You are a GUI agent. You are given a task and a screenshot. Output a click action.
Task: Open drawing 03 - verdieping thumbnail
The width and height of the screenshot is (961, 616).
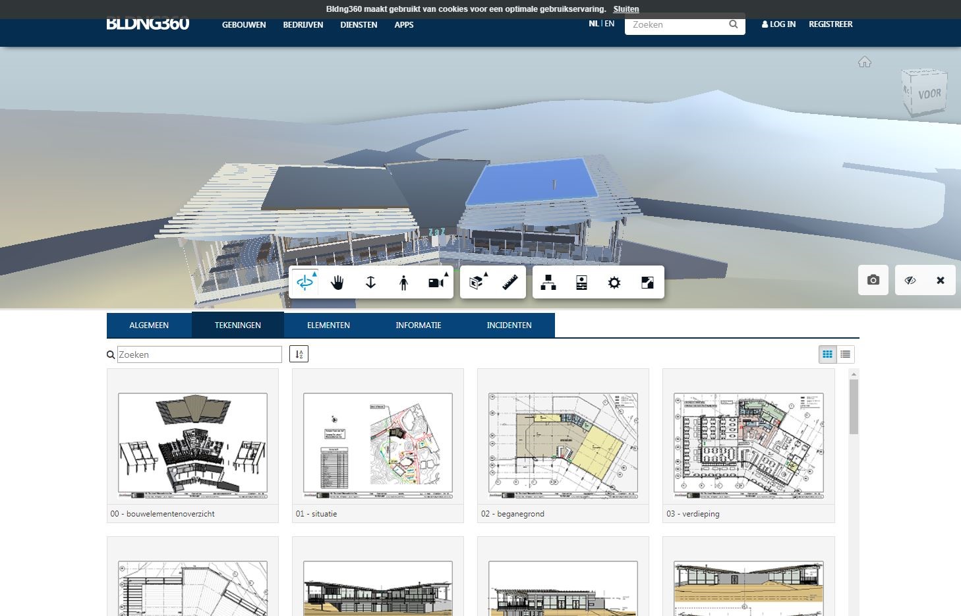[749, 445]
